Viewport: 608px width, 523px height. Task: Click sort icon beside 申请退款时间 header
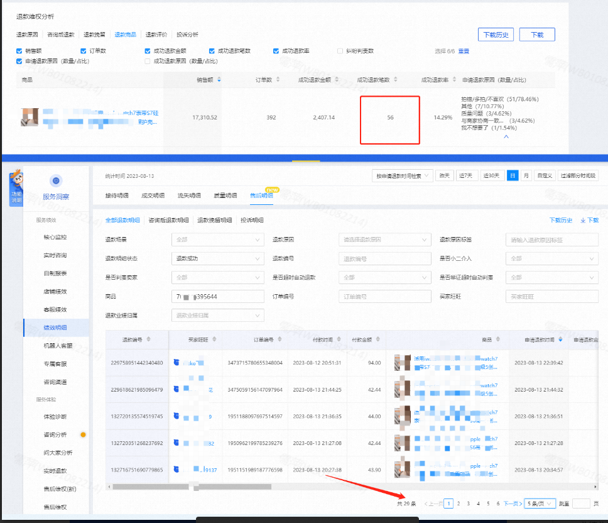click(560, 339)
